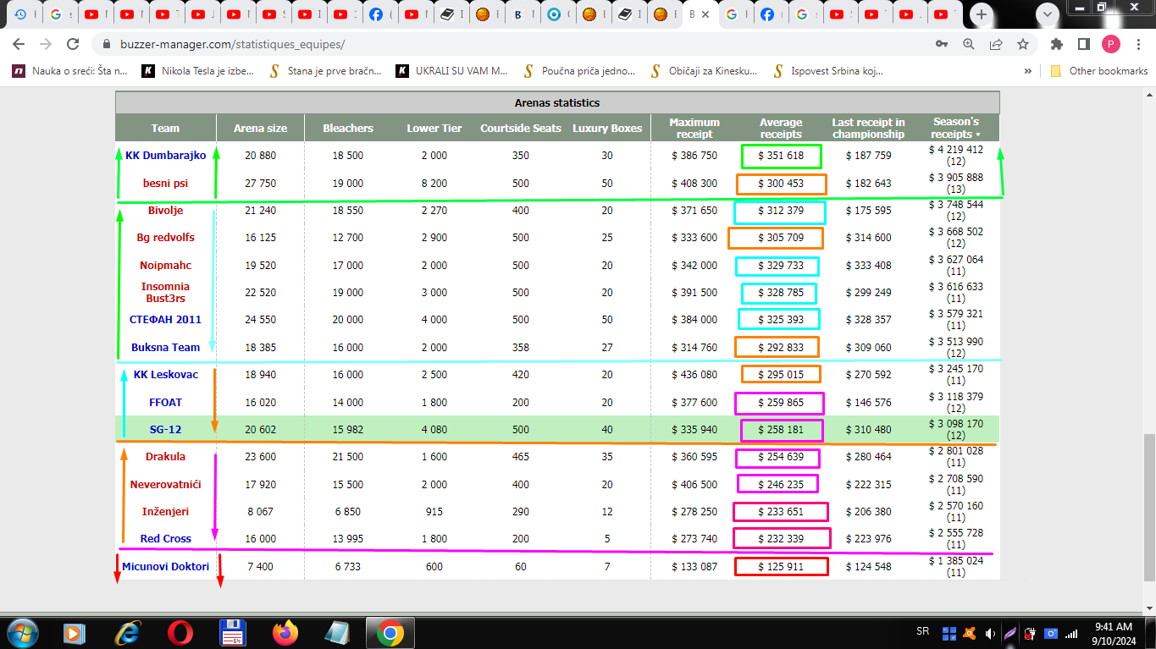Open the Extensions puzzle icon

[x=1056, y=44]
